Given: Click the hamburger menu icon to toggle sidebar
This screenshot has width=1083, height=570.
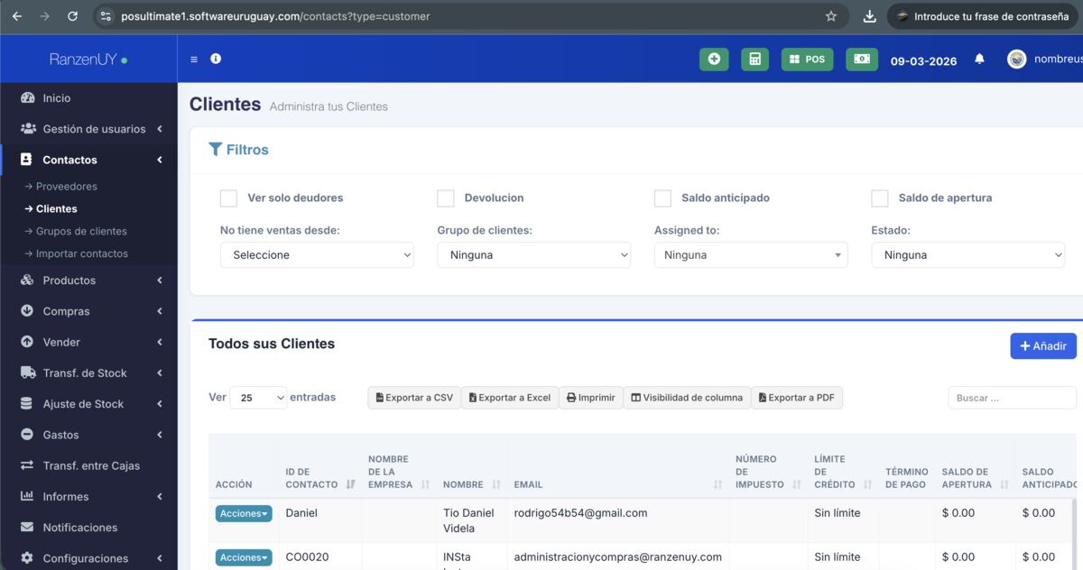Looking at the screenshot, I should (x=194, y=60).
